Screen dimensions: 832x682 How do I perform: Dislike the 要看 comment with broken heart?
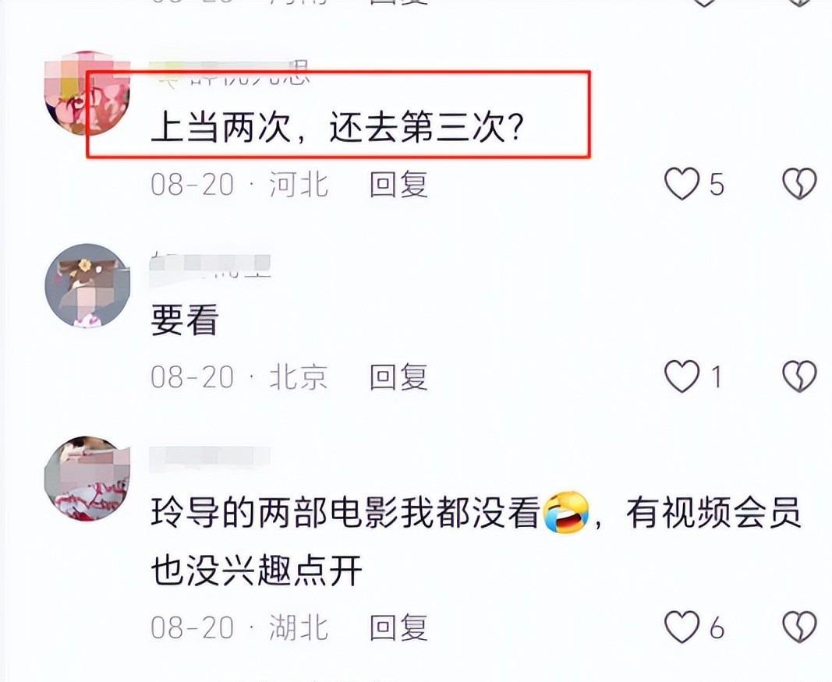[799, 376]
